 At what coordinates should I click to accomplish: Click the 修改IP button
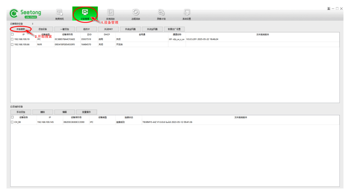coord(86,29)
